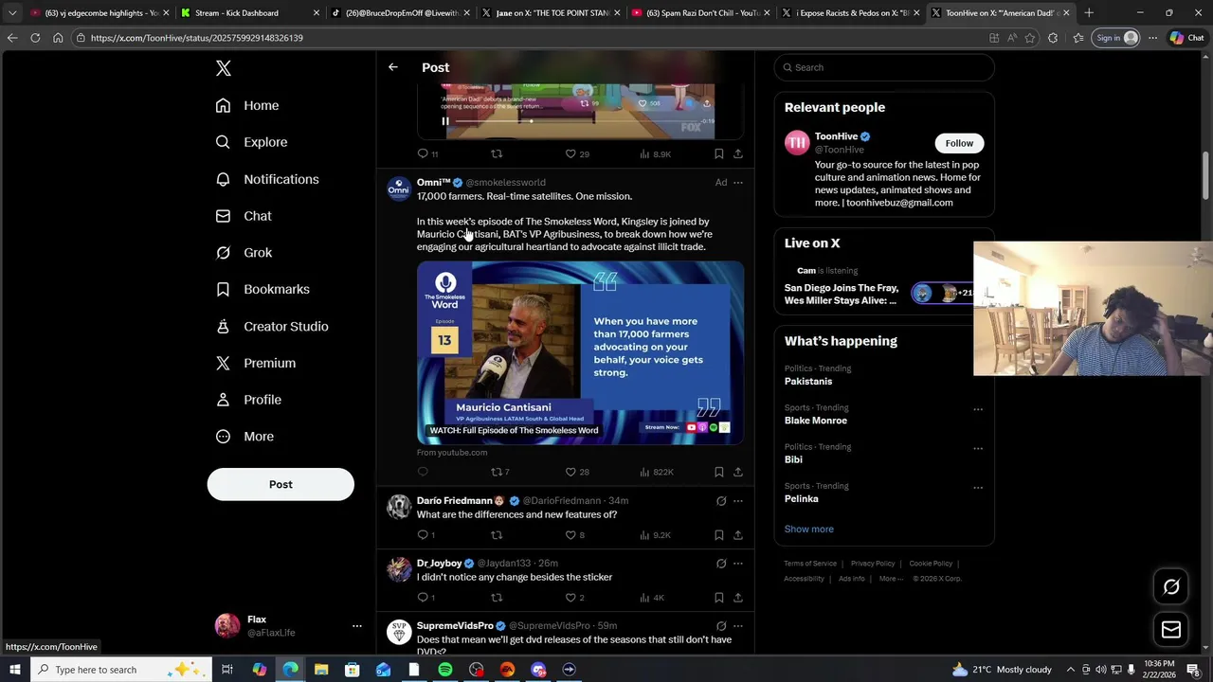Show hidden system tray icons
The height and width of the screenshot is (682, 1213).
1072,670
